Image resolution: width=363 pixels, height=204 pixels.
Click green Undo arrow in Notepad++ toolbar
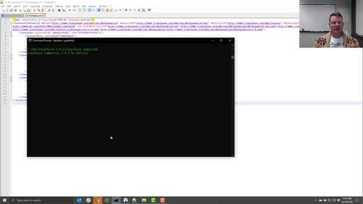point(49,10)
